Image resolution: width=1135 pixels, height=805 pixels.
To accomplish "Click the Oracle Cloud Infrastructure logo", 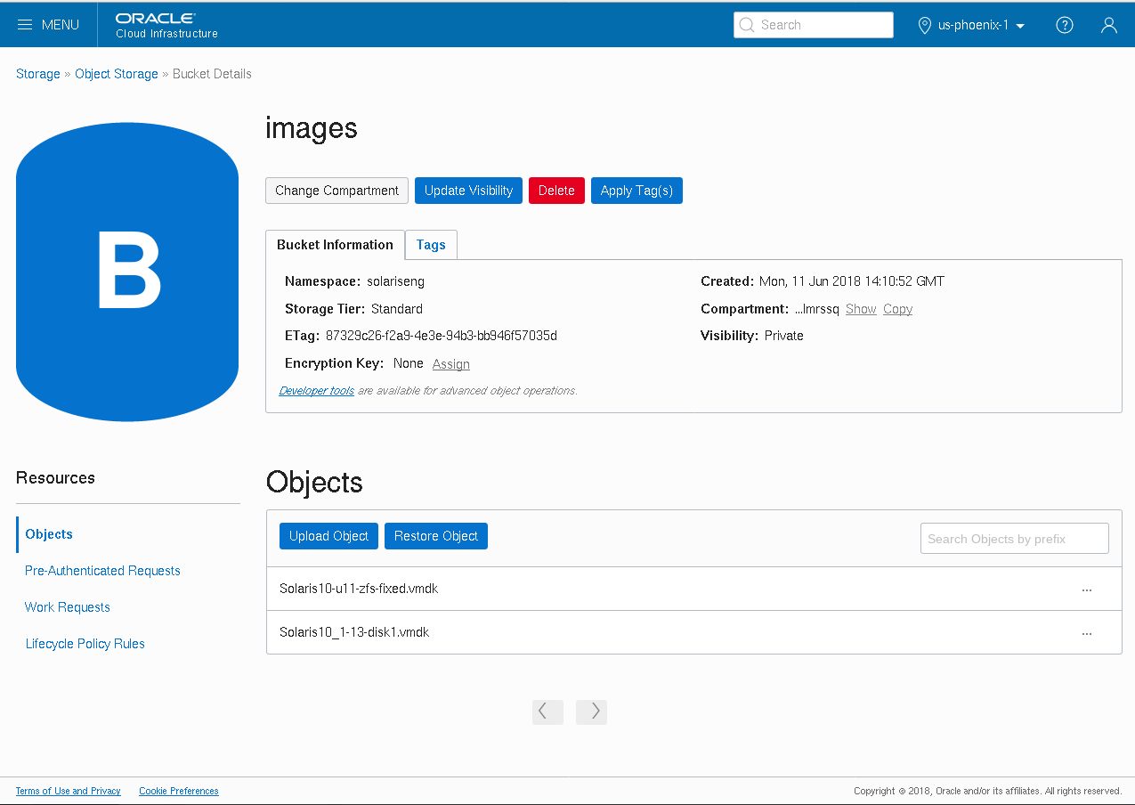I will click(x=166, y=25).
